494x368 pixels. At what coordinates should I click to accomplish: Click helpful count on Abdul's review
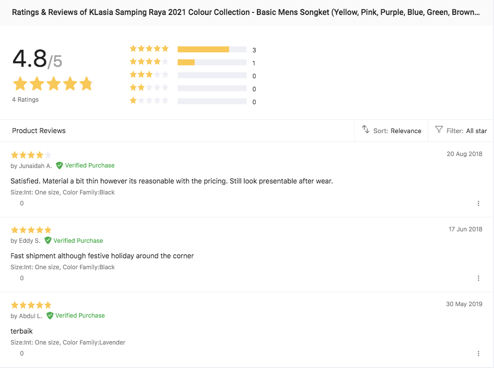tap(22, 354)
